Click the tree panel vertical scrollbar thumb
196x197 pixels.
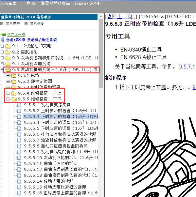(x=101, y=53)
